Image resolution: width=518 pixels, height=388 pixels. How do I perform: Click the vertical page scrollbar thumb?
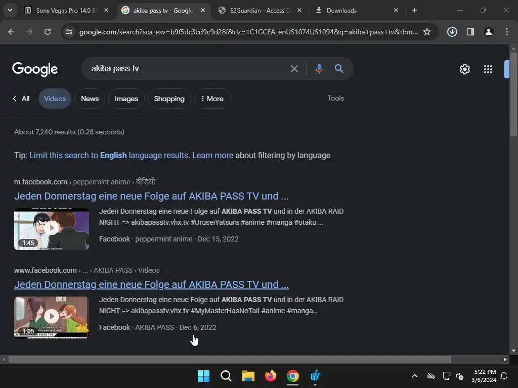point(513,94)
